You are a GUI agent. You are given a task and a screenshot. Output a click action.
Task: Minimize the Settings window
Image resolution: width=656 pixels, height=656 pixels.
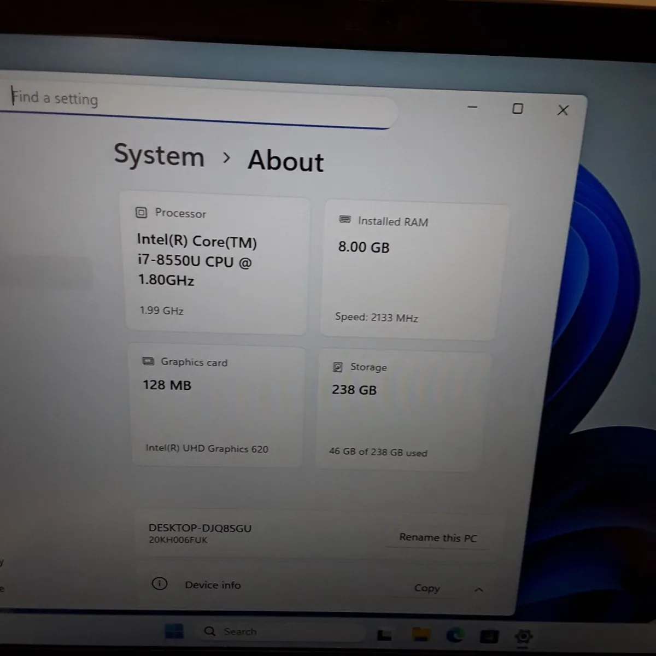tap(472, 107)
